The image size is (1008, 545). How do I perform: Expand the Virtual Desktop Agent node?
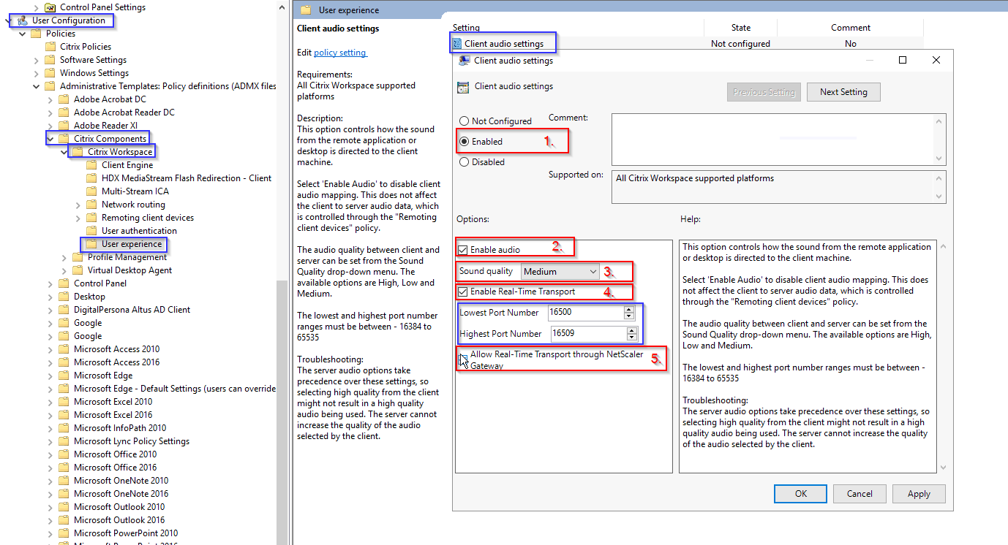click(x=64, y=270)
